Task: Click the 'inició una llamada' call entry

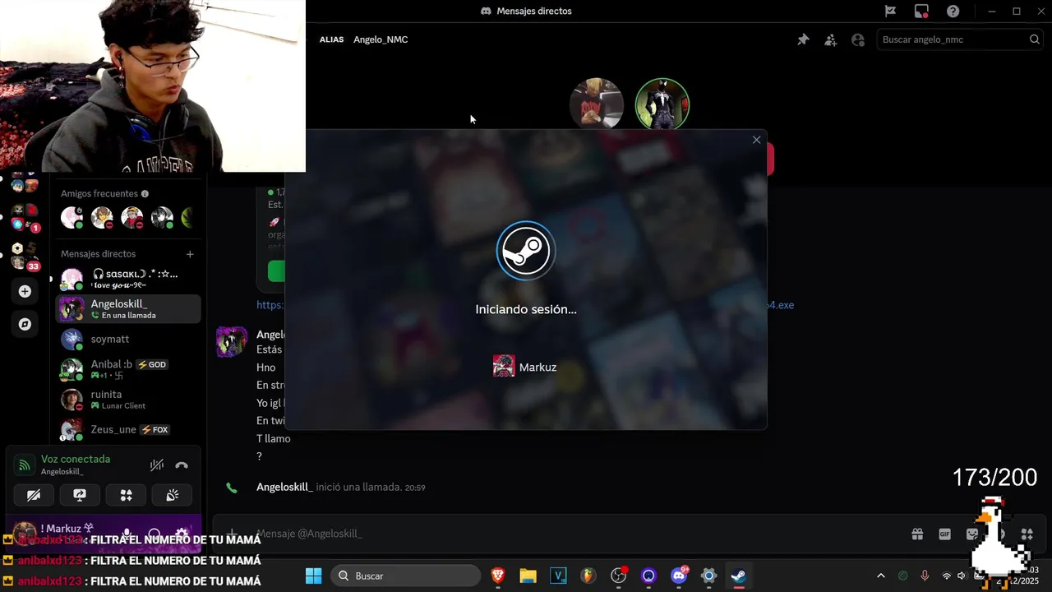Action: click(x=340, y=487)
